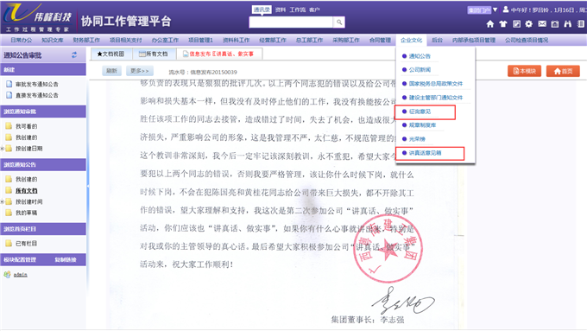Select 通知公告 from dropdown menu
Screen dimensions: 587x331
click(420, 56)
